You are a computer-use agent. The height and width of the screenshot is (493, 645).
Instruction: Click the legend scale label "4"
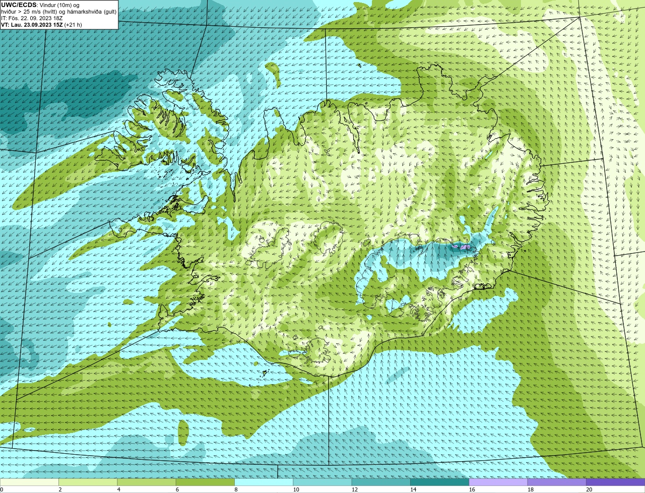(x=119, y=489)
